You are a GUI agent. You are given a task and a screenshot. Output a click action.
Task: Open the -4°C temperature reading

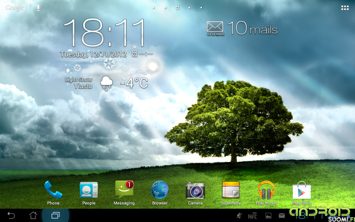click(134, 83)
